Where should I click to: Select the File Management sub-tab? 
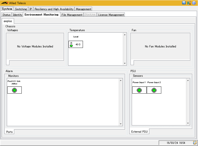(x=72, y=15)
